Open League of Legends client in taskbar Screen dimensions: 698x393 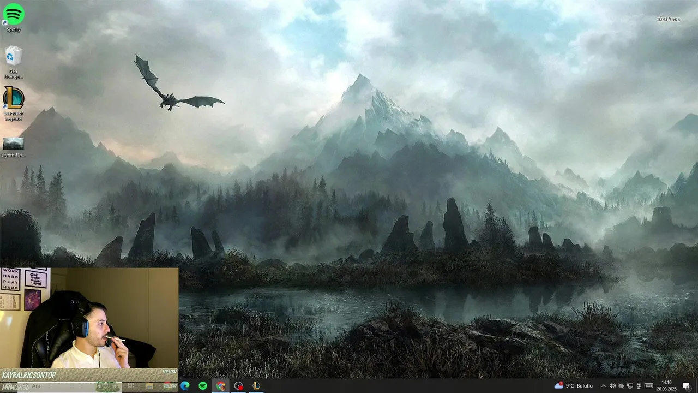pos(256,386)
